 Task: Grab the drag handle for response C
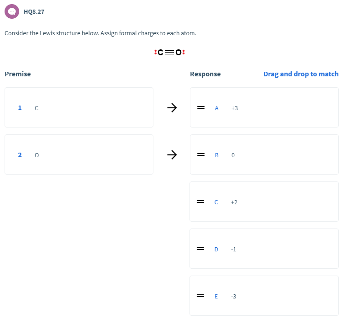(x=200, y=202)
